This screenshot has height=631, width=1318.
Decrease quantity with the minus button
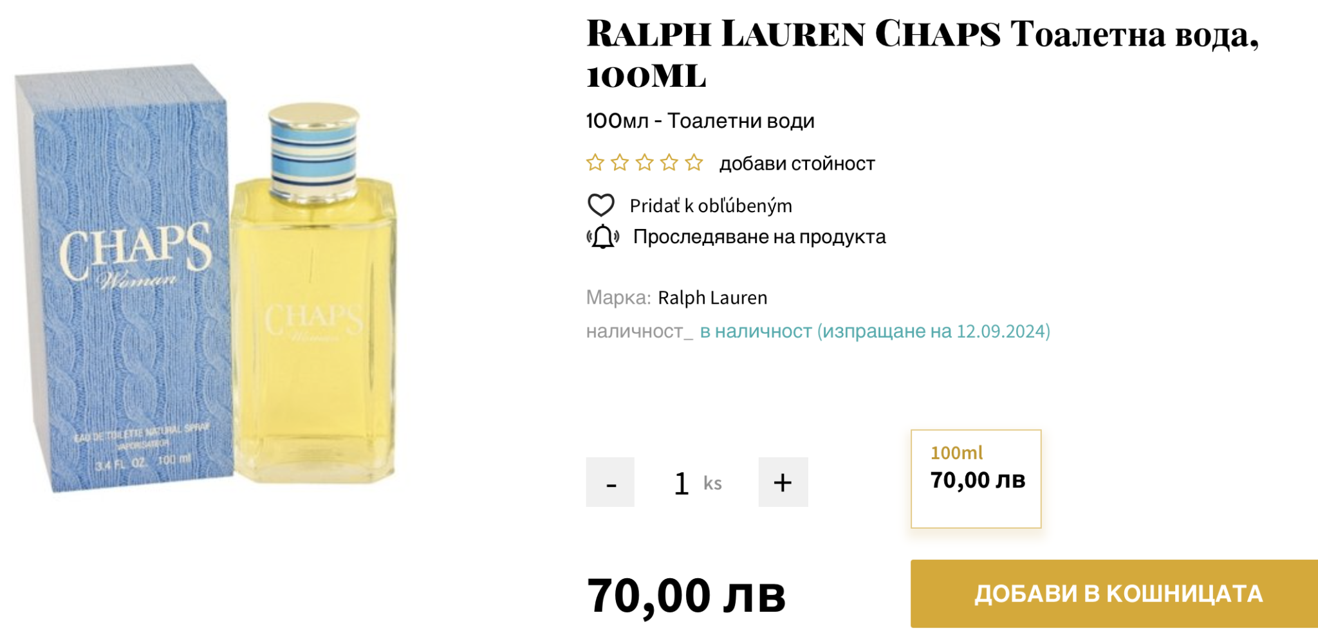(610, 482)
